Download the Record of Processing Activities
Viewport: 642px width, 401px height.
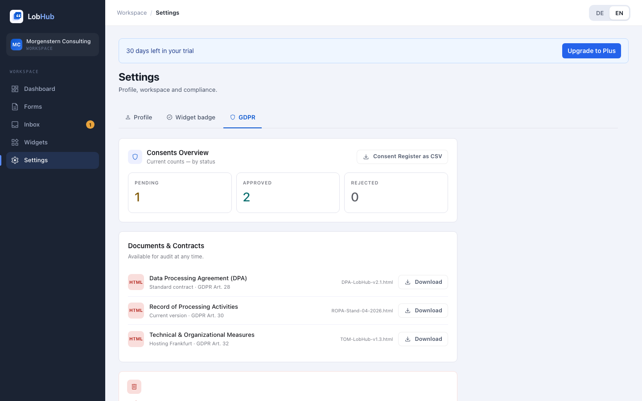tap(423, 311)
